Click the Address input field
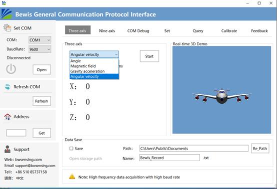Screen dimensions: 277x189 [x=16, y=133]
